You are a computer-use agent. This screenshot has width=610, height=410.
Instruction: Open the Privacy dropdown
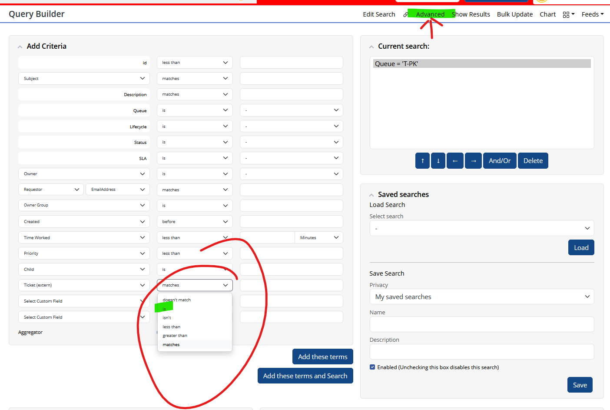(481, 297)
